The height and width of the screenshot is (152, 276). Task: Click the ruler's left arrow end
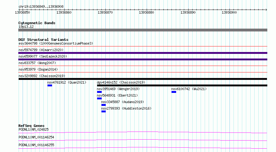click(x=19, y=10)
